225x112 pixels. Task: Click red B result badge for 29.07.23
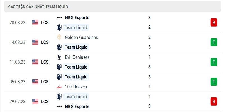pos(214,101)
